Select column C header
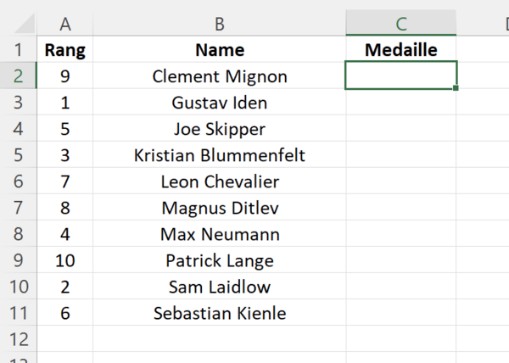The image size is (509, 363). (x=401, y=23)
